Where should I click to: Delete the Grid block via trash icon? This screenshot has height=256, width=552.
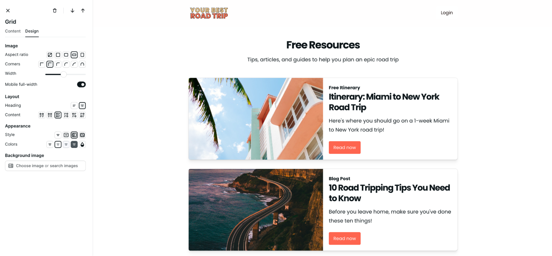(x=55, y=10)
